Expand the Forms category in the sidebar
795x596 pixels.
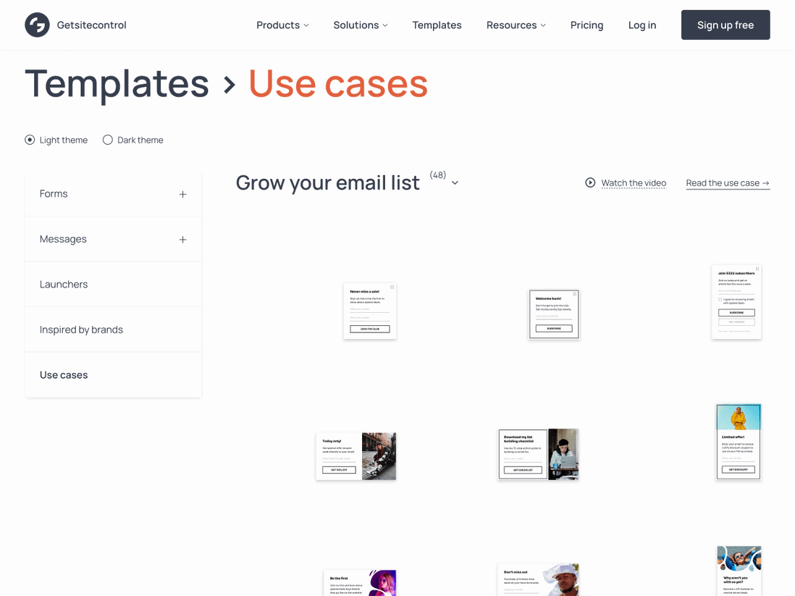point(182,193)
